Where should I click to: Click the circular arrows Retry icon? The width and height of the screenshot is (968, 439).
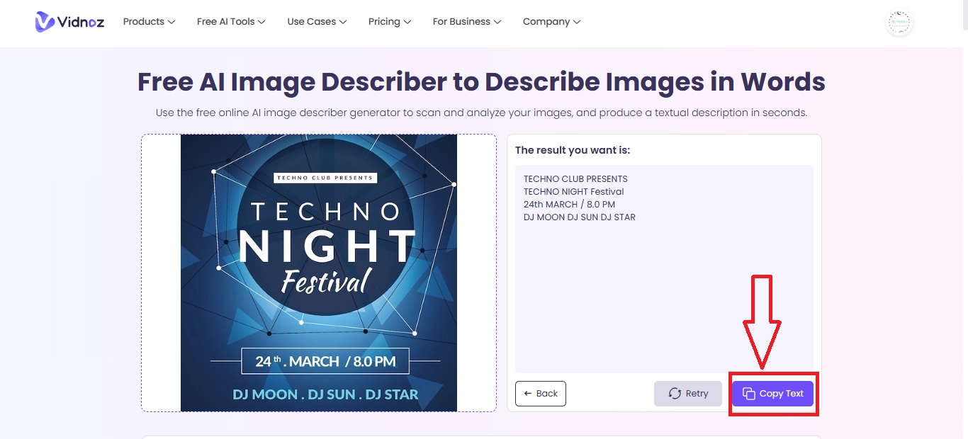point(675,394)
